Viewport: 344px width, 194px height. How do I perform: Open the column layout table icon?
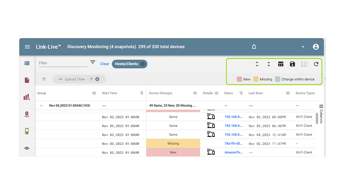281,64
